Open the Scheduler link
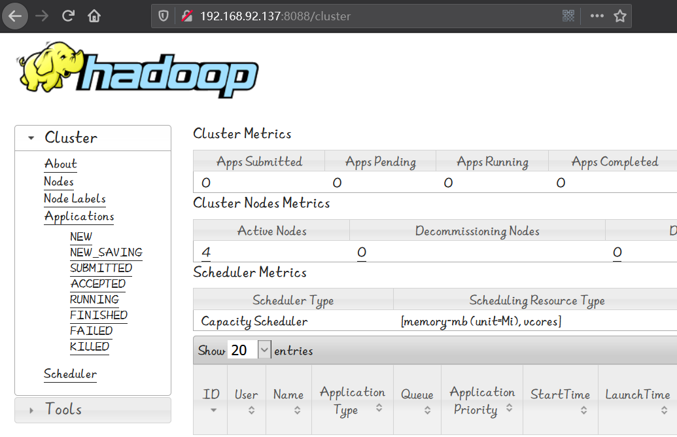This screenshot has height=437, width=677. (x=71, y=374)
